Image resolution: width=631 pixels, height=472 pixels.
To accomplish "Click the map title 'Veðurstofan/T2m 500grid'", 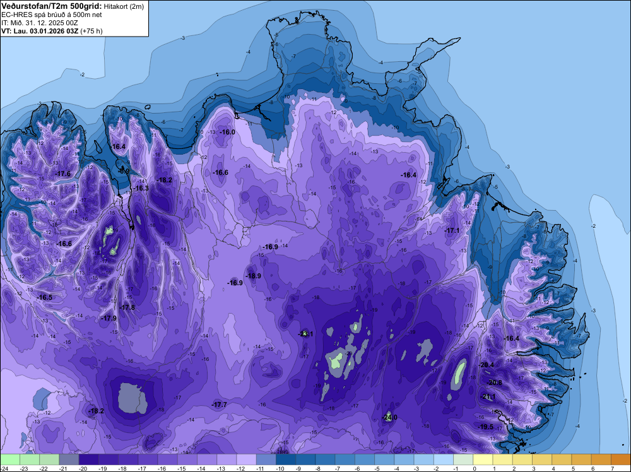I will pos(51,6).
